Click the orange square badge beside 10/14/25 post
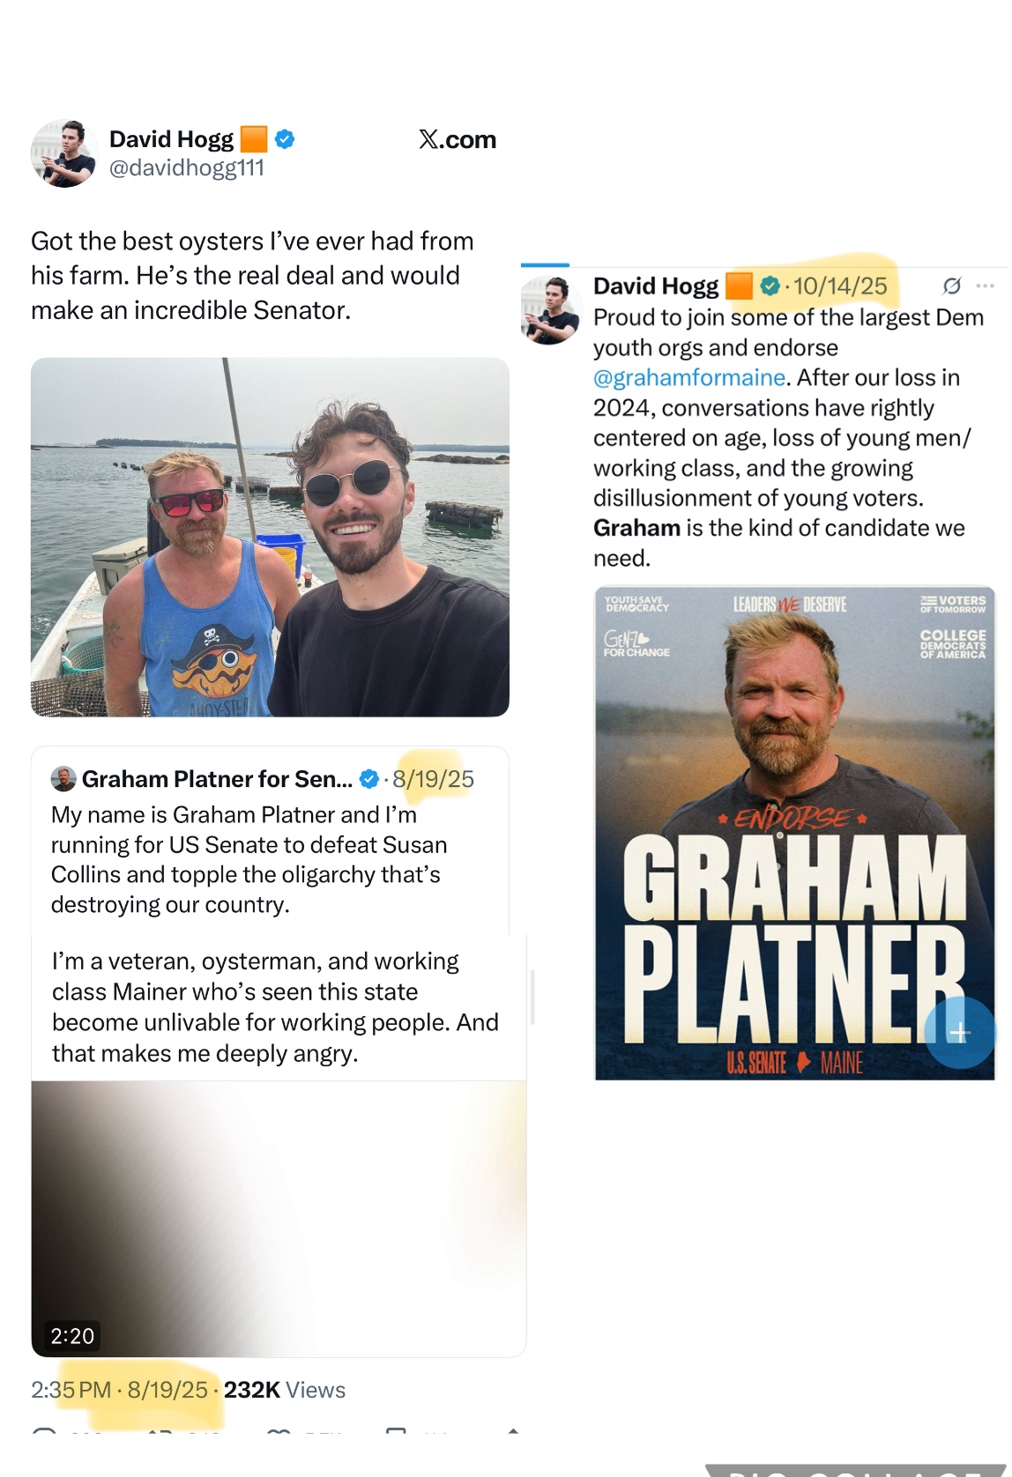Image resolution: width=1012 pixels, height=1477 pixels. tap(739, 286)
